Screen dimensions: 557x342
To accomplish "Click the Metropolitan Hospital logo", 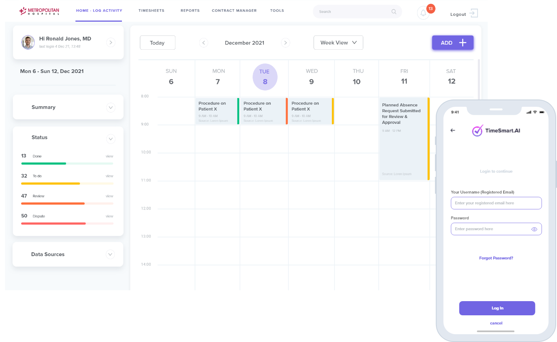I will click(x=39, y=11).
